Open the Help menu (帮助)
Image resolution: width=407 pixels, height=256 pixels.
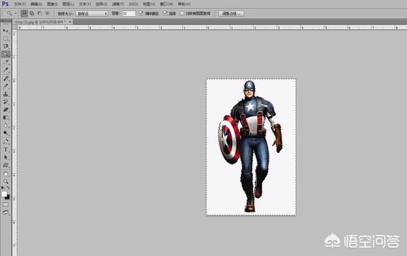[184, 4]
